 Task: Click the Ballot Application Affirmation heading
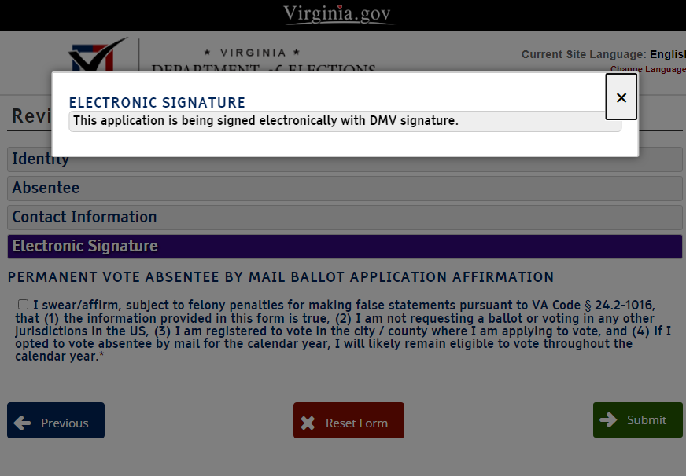pyautogui.click(x=280, y=277)
